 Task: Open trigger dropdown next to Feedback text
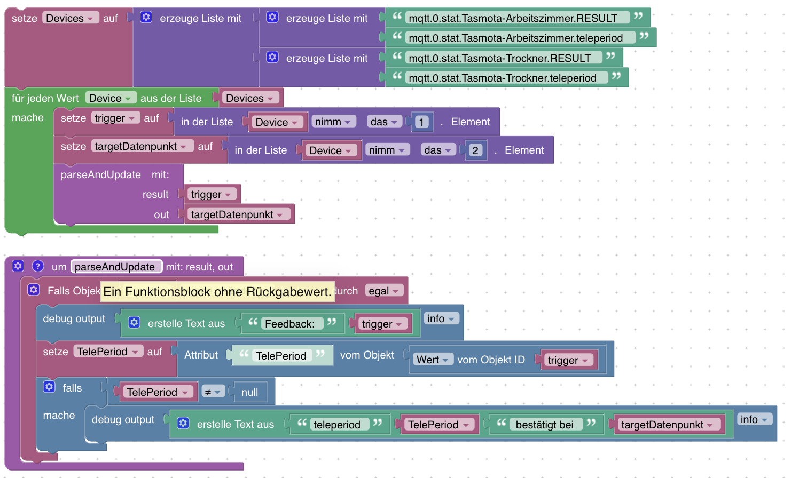coord(382,324)
